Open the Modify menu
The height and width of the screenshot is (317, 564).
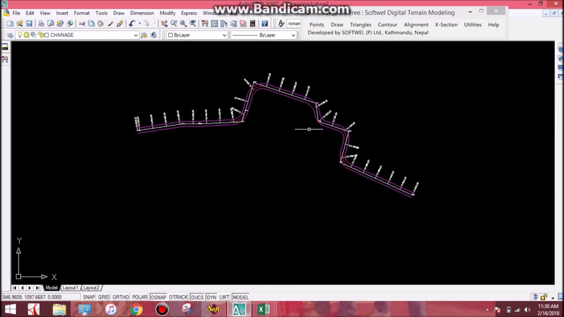tap(167, 13)
